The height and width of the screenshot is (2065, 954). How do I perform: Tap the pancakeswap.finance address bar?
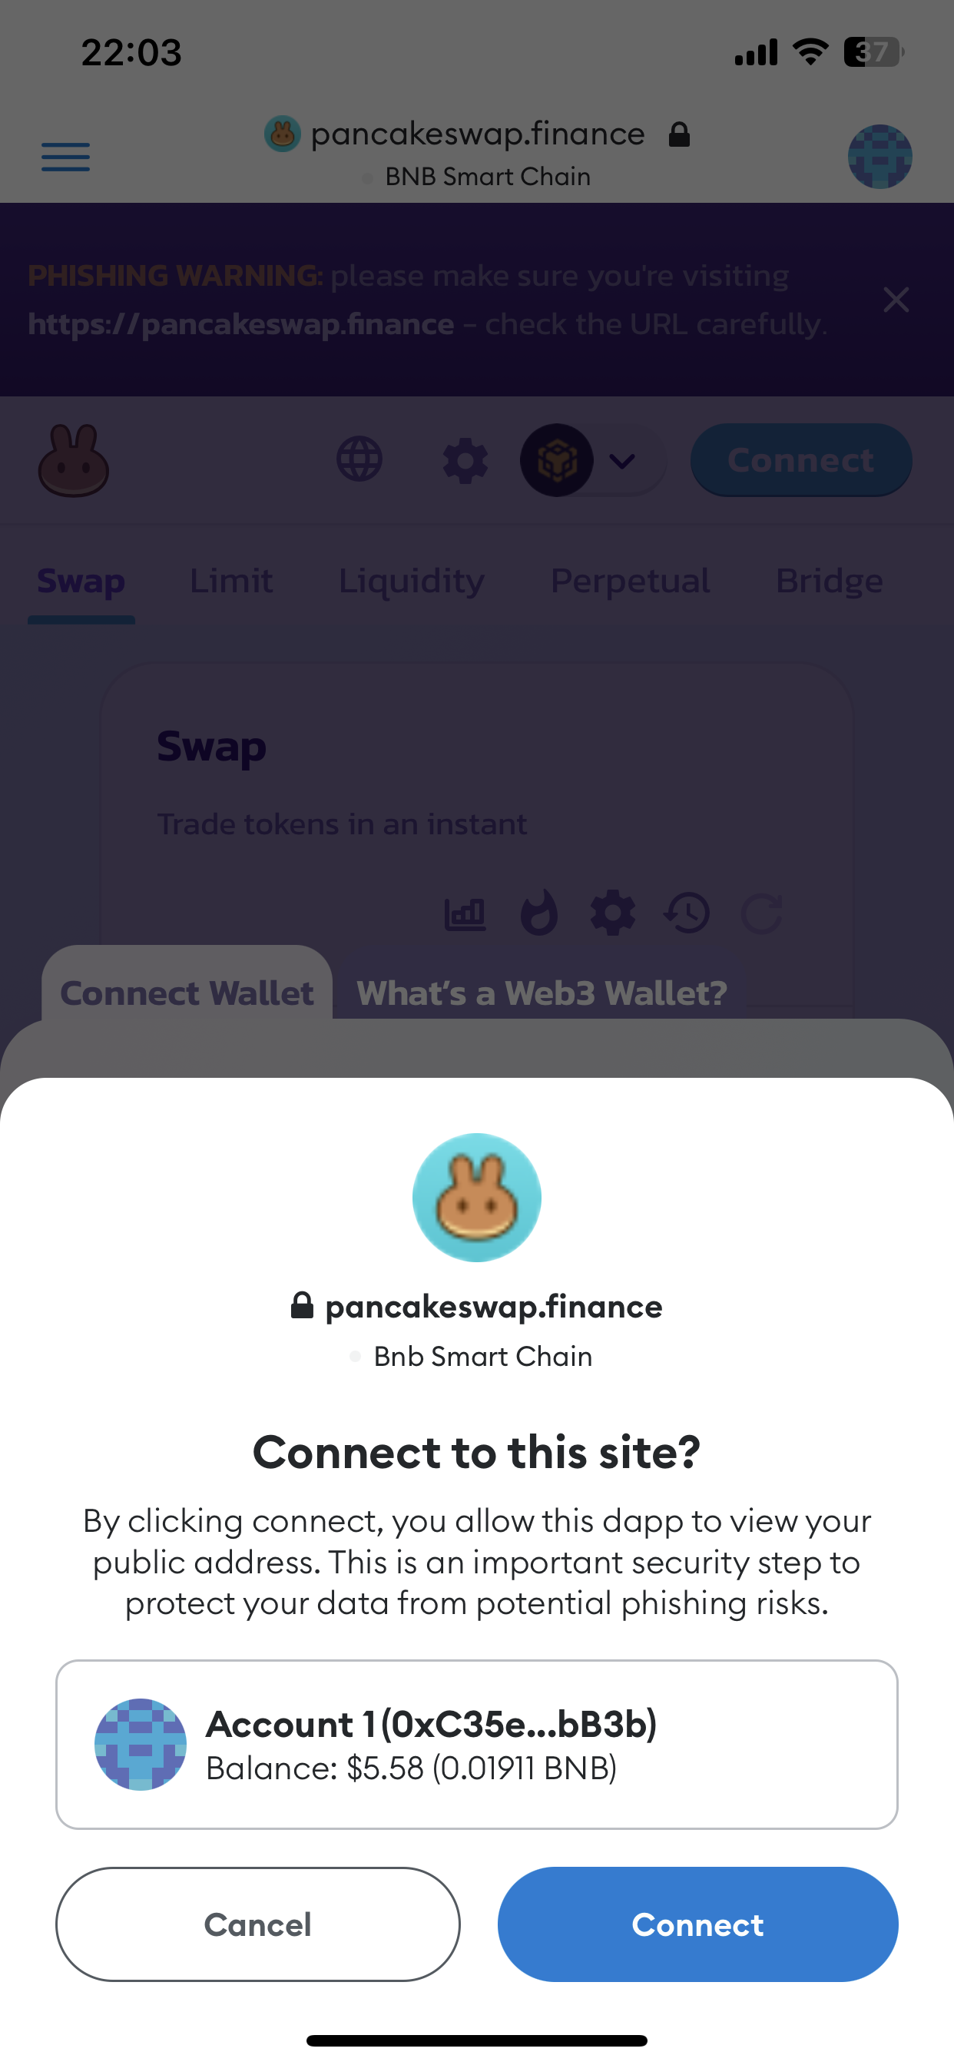tap(478, 152)
